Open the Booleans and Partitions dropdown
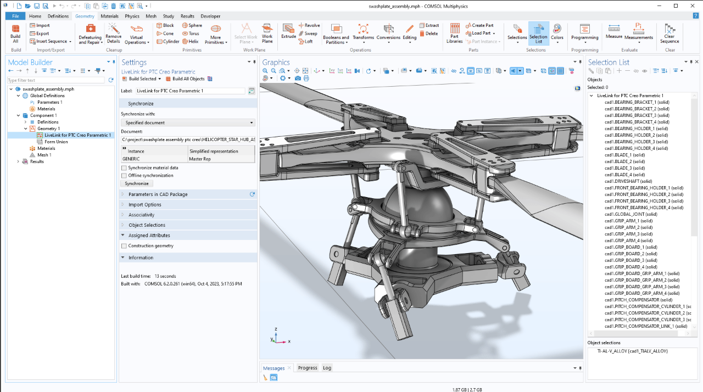This screenshot has width=703, height=392. (x=336, y=33)
